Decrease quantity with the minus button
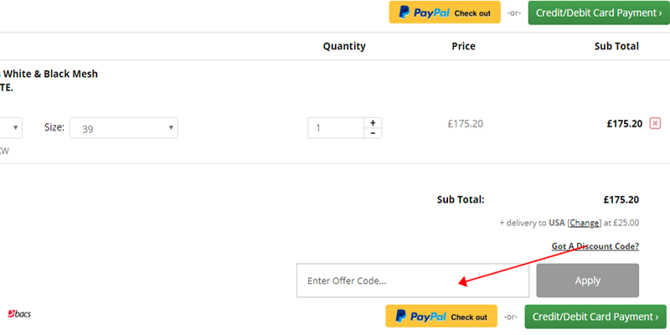Image resolution: width=670 pixels, height=335 pixels. click(x=373, y=133)
